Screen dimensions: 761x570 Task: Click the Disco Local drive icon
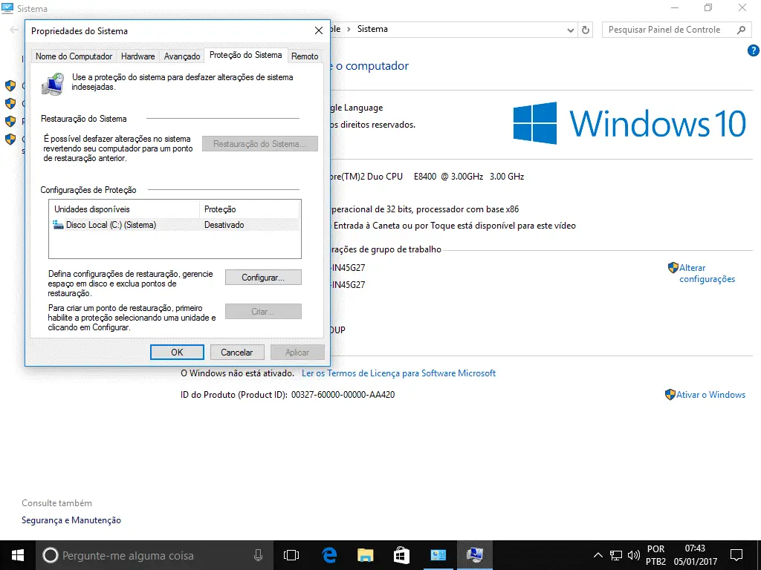click(x=58, y=225)
